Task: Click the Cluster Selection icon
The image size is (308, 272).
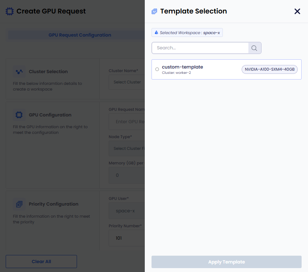Action: 19,71
